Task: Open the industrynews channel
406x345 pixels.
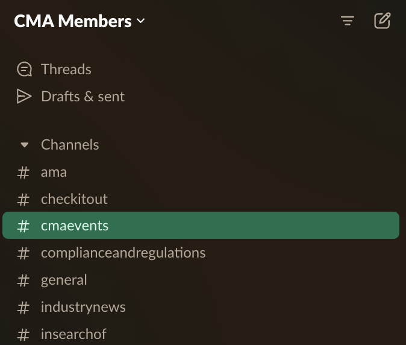Action: [x=83, y=307]
